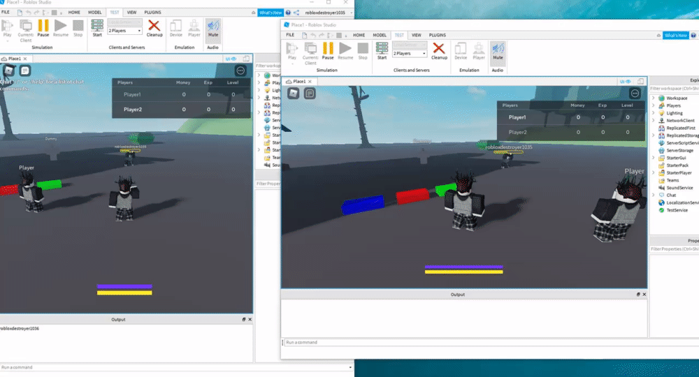Toggle Mute audio in front window
This screenshot has height=377, width=699.
pos(498,51)
